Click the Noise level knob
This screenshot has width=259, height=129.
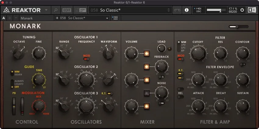[161, 93]
